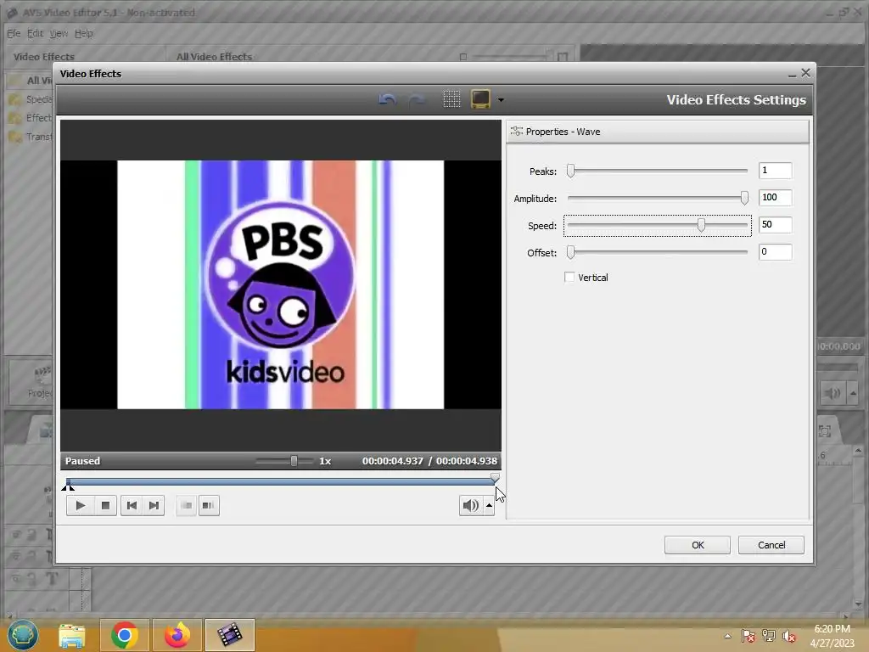Toggle the grid overlay icon
This screenshot has width=869, height=652.
click(451, 99)
